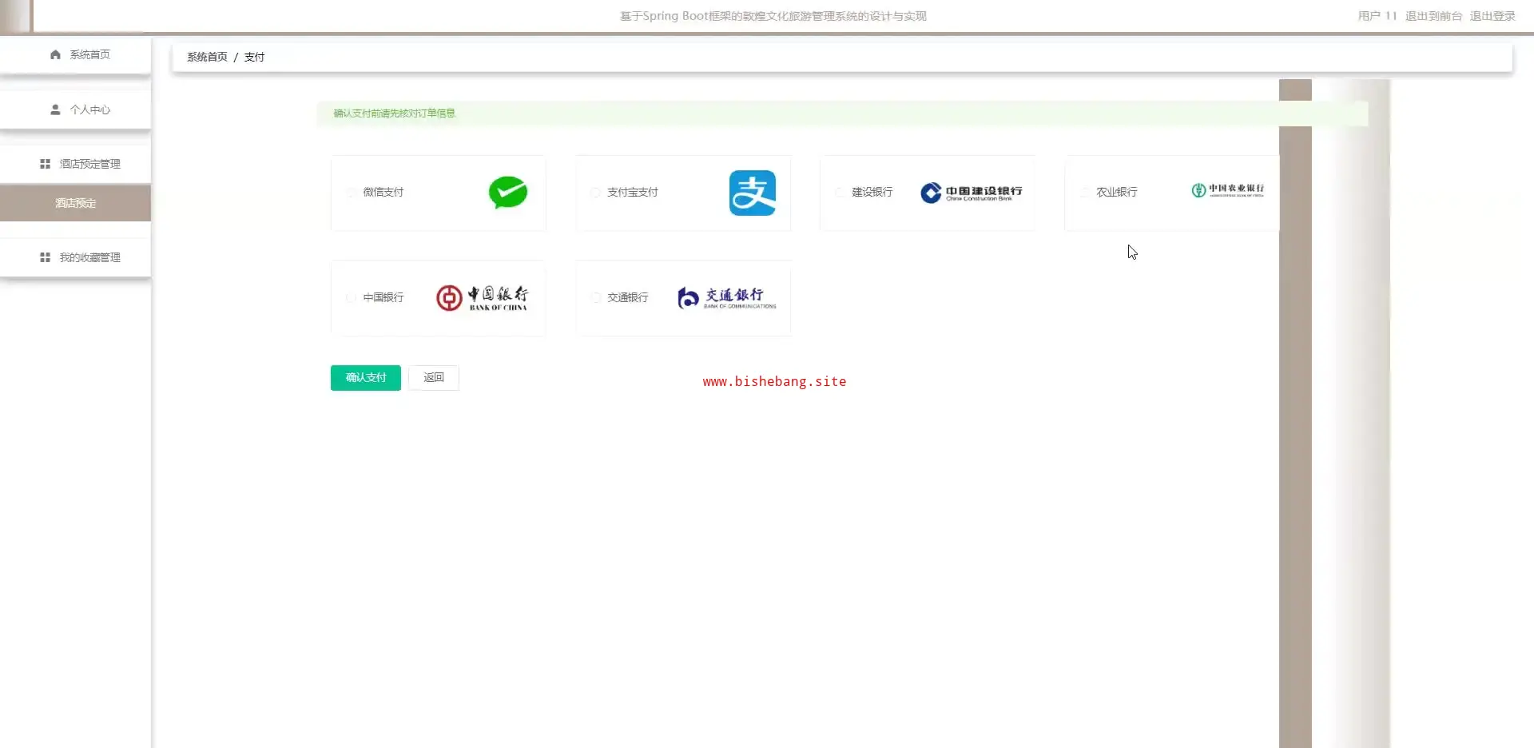Click the user icon beside 个人中心
This screenshot has height=748, width=1534.
55,109
